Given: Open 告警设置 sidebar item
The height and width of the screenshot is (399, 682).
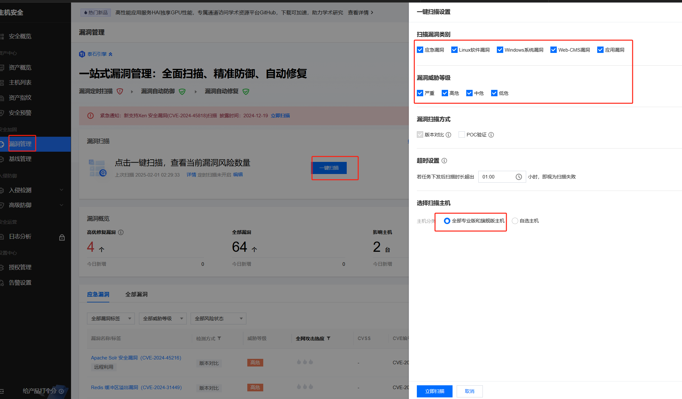Looking at the screenshot, I should point(20,283).
